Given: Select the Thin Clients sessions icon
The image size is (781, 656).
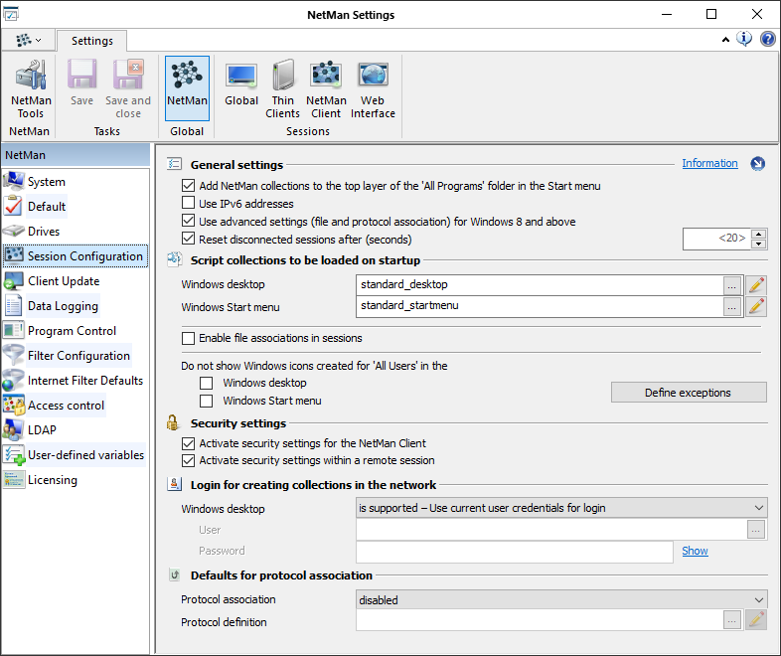Looking at the screenshot, I should point(282,89).
